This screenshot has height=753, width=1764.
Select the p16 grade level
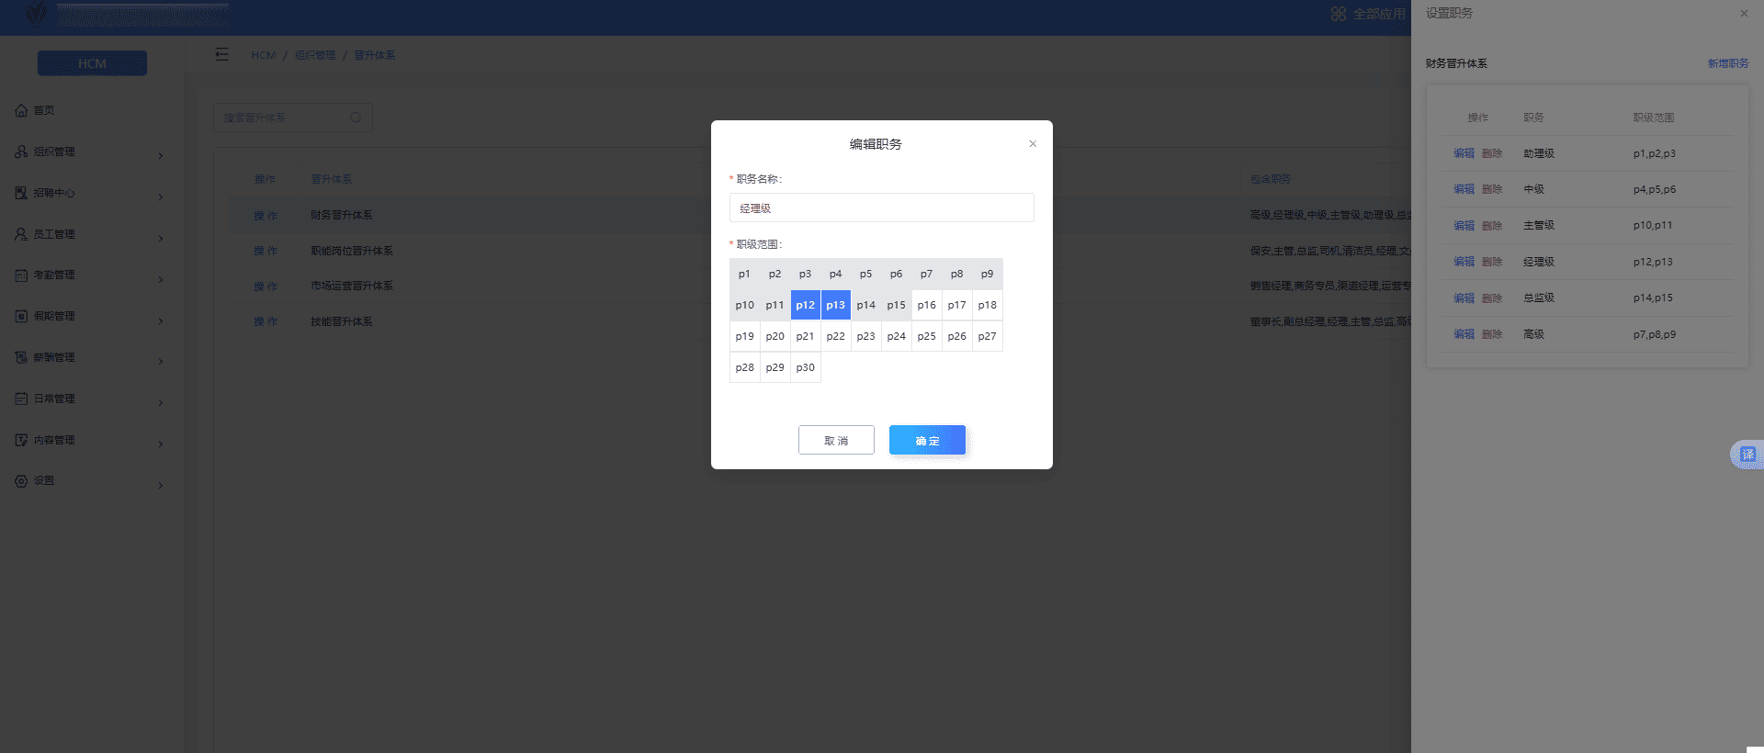point(926,305)
